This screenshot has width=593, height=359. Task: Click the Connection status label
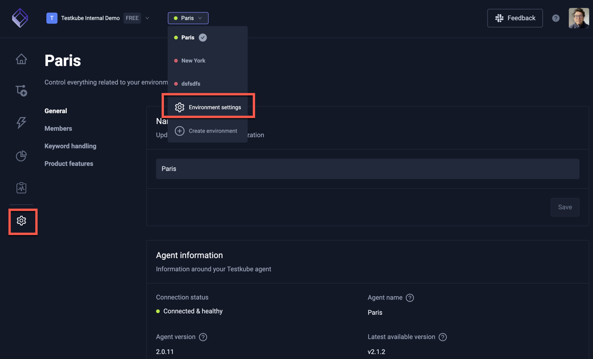pos(182,297)
